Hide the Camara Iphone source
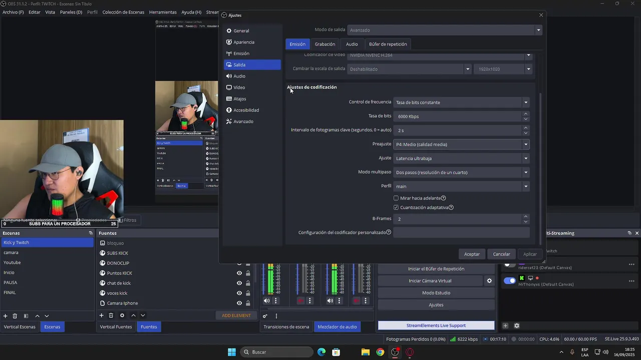 pyautogui.click(x=239, y=303)
